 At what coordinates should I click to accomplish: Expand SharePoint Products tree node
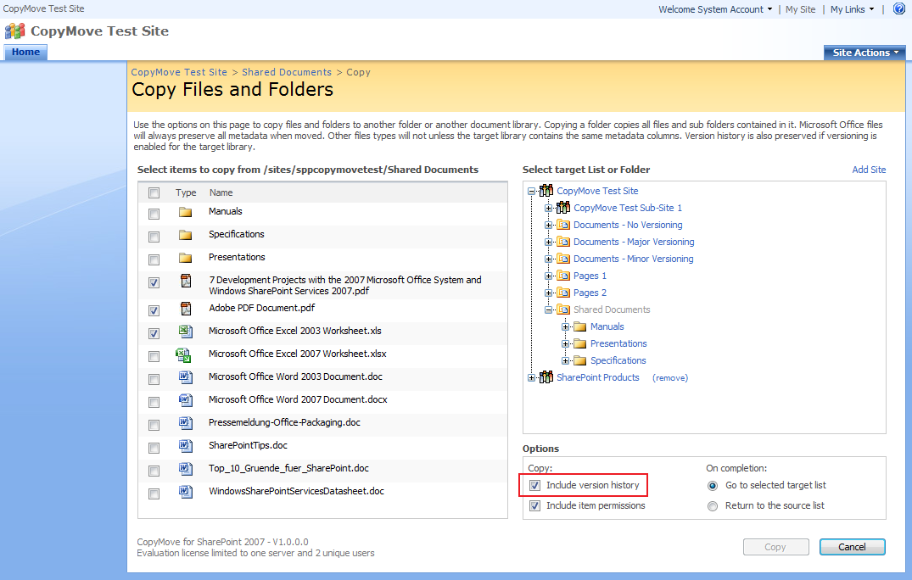pyautogui.click(x=531, y=377)
